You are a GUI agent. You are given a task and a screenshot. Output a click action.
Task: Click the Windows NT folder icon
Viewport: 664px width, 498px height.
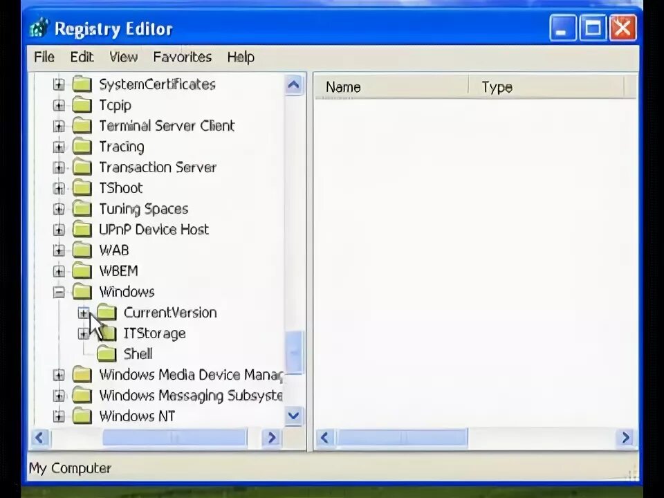82,416
